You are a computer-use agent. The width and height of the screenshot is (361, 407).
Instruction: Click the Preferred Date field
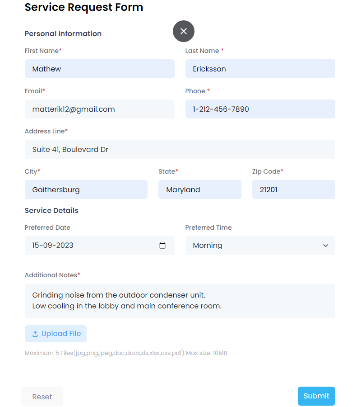pos(90,246)
